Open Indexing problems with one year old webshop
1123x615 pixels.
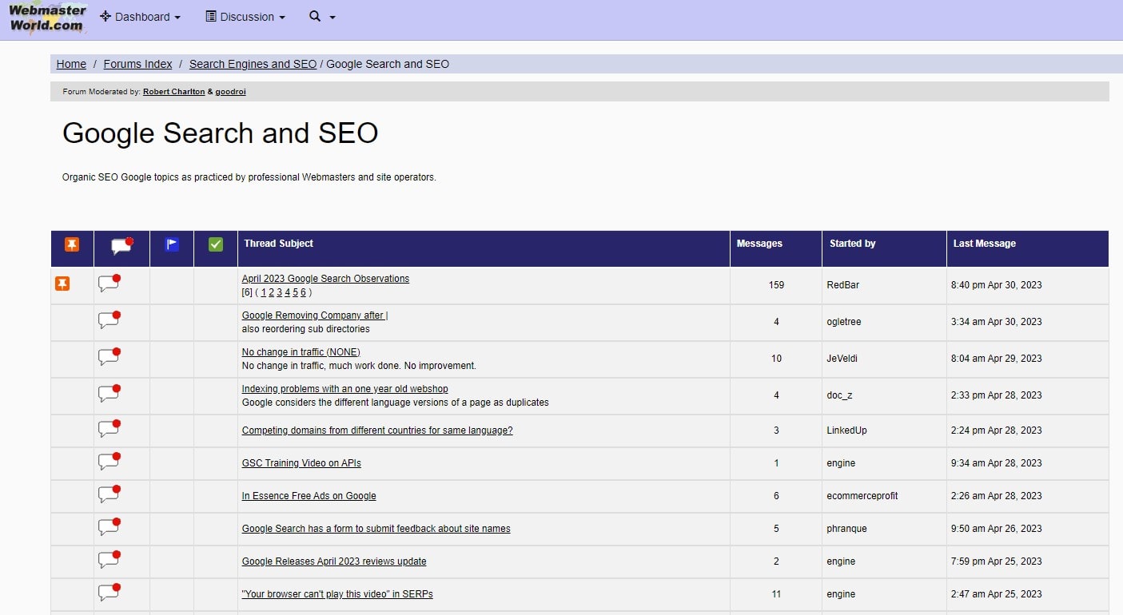coord(345,389)
